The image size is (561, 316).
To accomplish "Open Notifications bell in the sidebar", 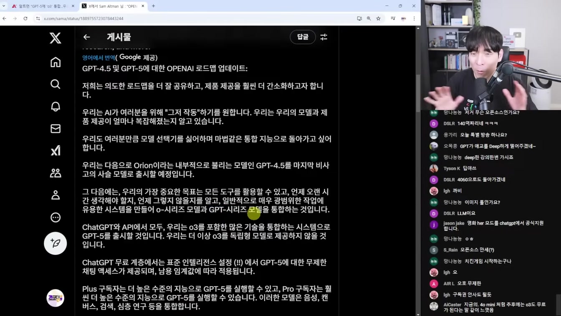I will [55, 107].
